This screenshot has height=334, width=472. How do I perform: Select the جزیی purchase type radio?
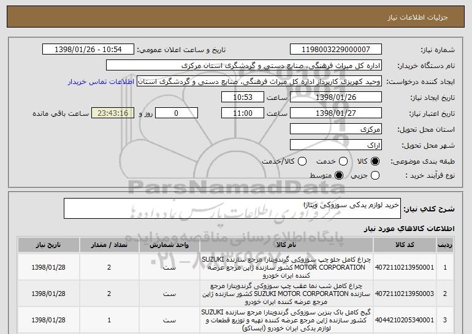(x=375, y=175)
